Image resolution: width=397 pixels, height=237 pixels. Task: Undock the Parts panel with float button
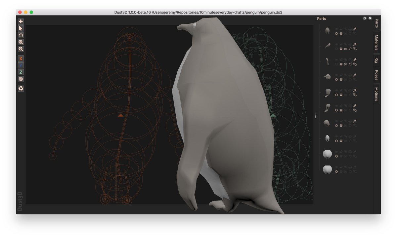365,18
